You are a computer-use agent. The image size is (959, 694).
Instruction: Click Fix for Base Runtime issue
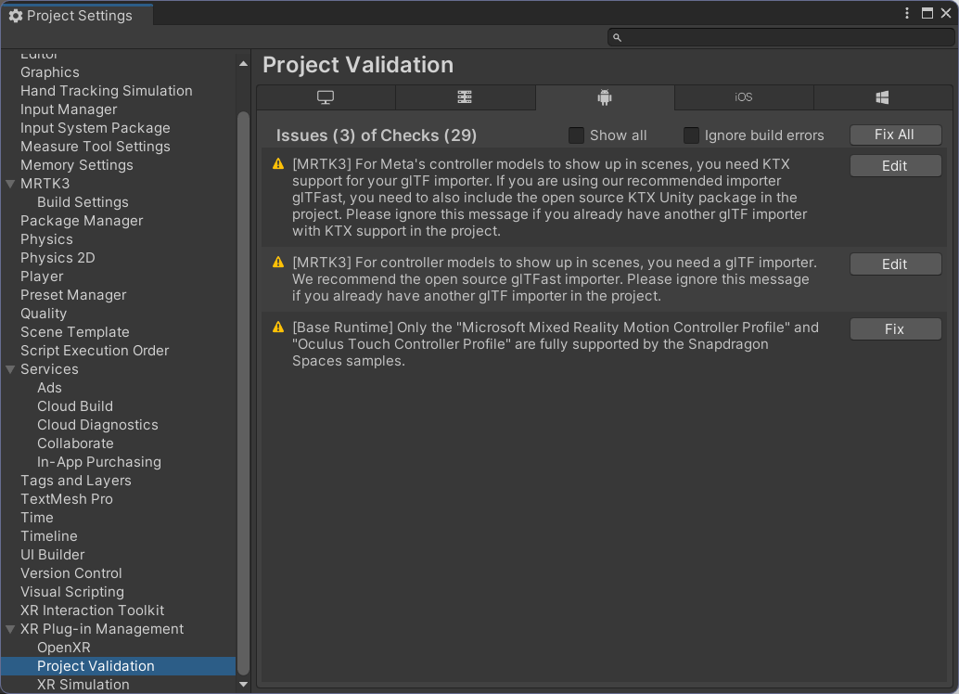tap(895, 329)
